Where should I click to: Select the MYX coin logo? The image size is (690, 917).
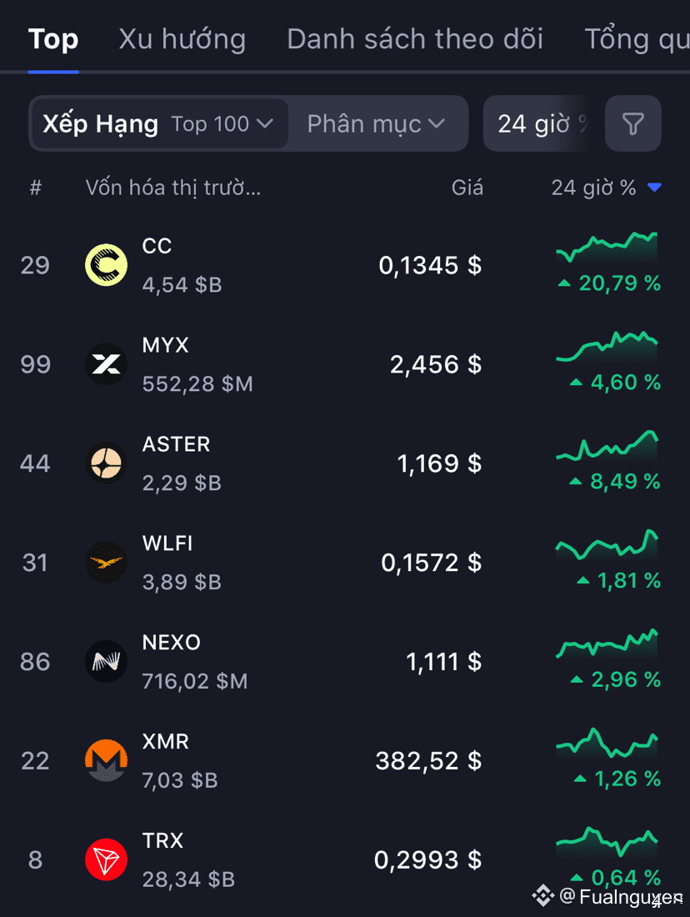coord(106,364)
